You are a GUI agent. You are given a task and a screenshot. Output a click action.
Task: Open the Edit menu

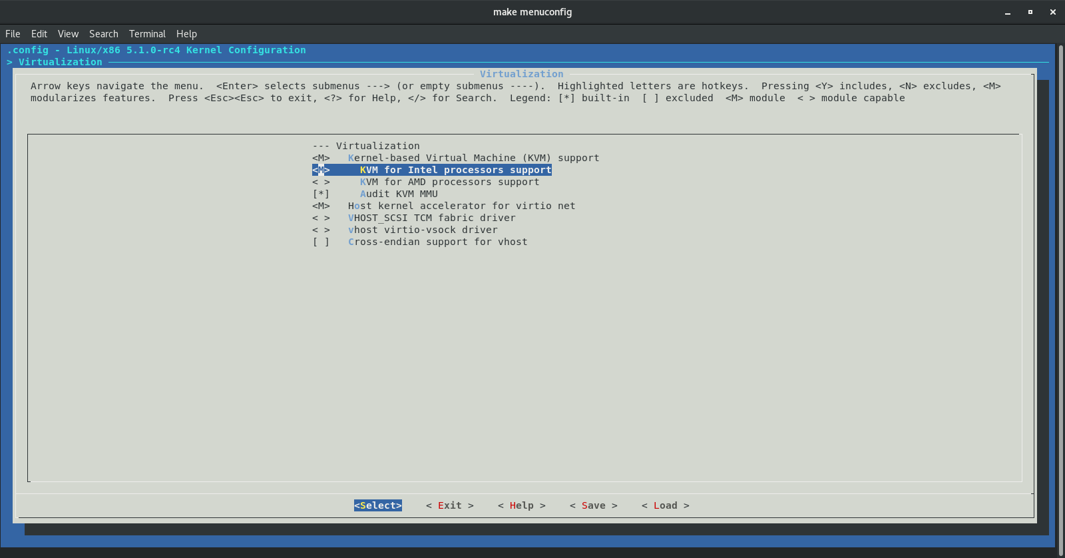[x=39, y=34]
